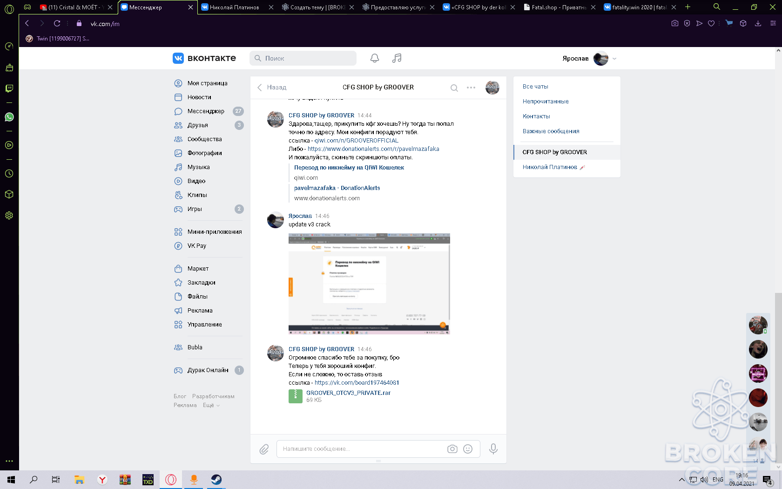Click the Поиск search field
782x489 pixels.
click(303, 58)
